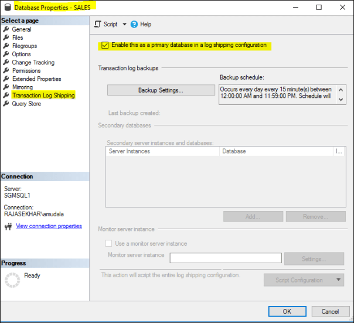Open the Script dropdown arrow

[124, 24]
